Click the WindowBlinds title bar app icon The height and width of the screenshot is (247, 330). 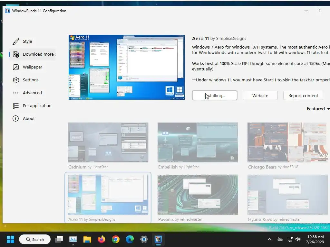pos(8,11)
